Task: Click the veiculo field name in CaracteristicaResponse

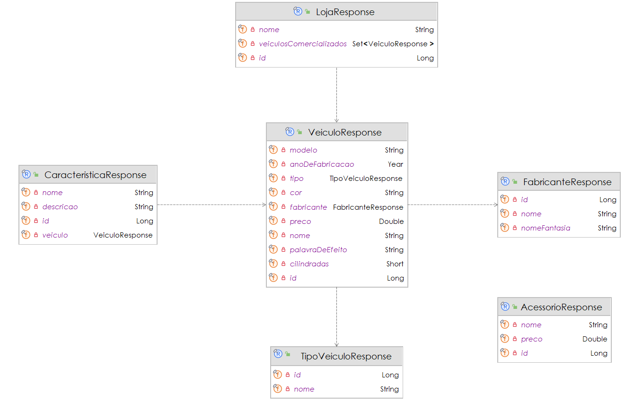Action: tap(55, 235)
